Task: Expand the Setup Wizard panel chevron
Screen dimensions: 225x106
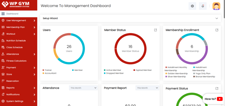Action: pos(217,18)
